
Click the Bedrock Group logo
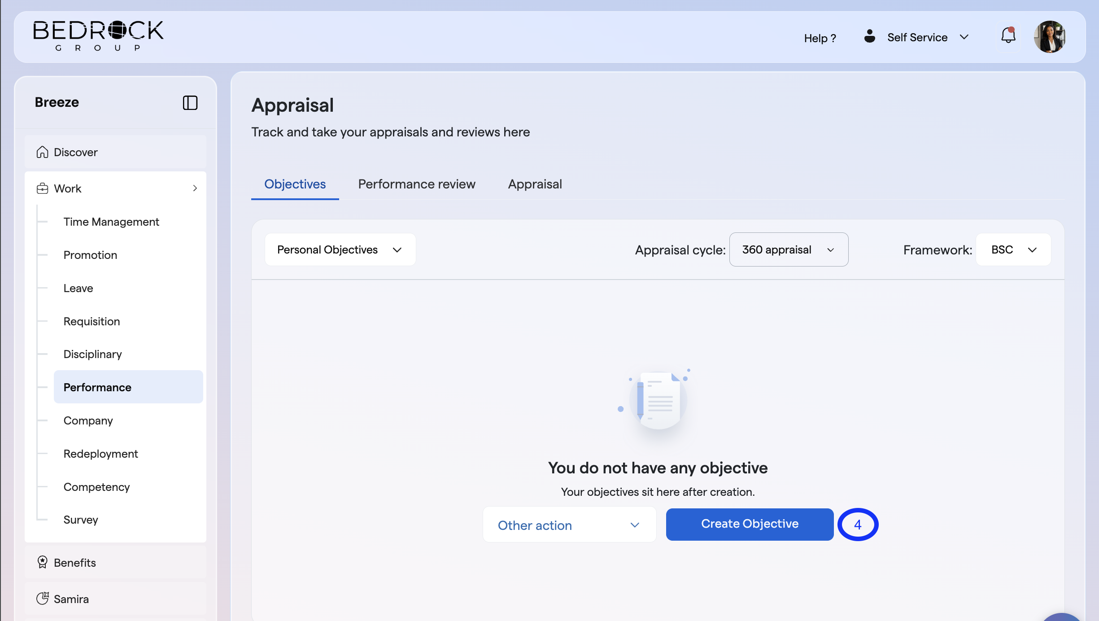98,36
